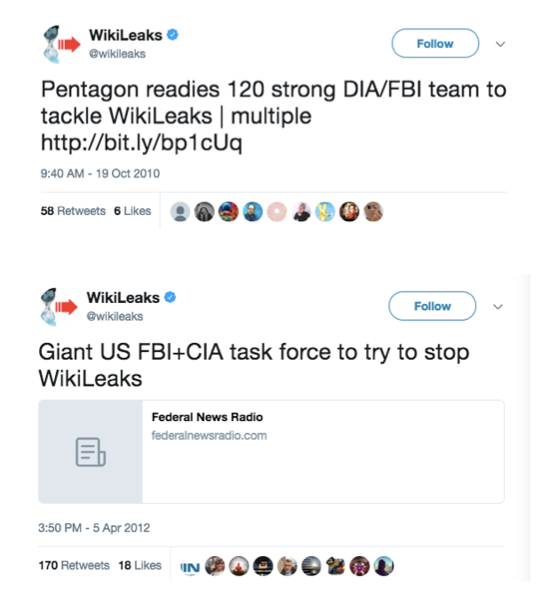Open the Federal News Radio link card

[271, 452]
